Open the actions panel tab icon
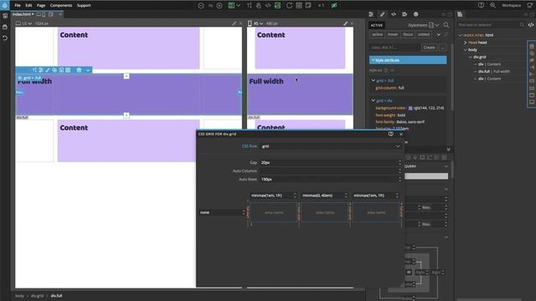Image resolution: width=536 pixels, height=301 pixels. click(405, 14)
